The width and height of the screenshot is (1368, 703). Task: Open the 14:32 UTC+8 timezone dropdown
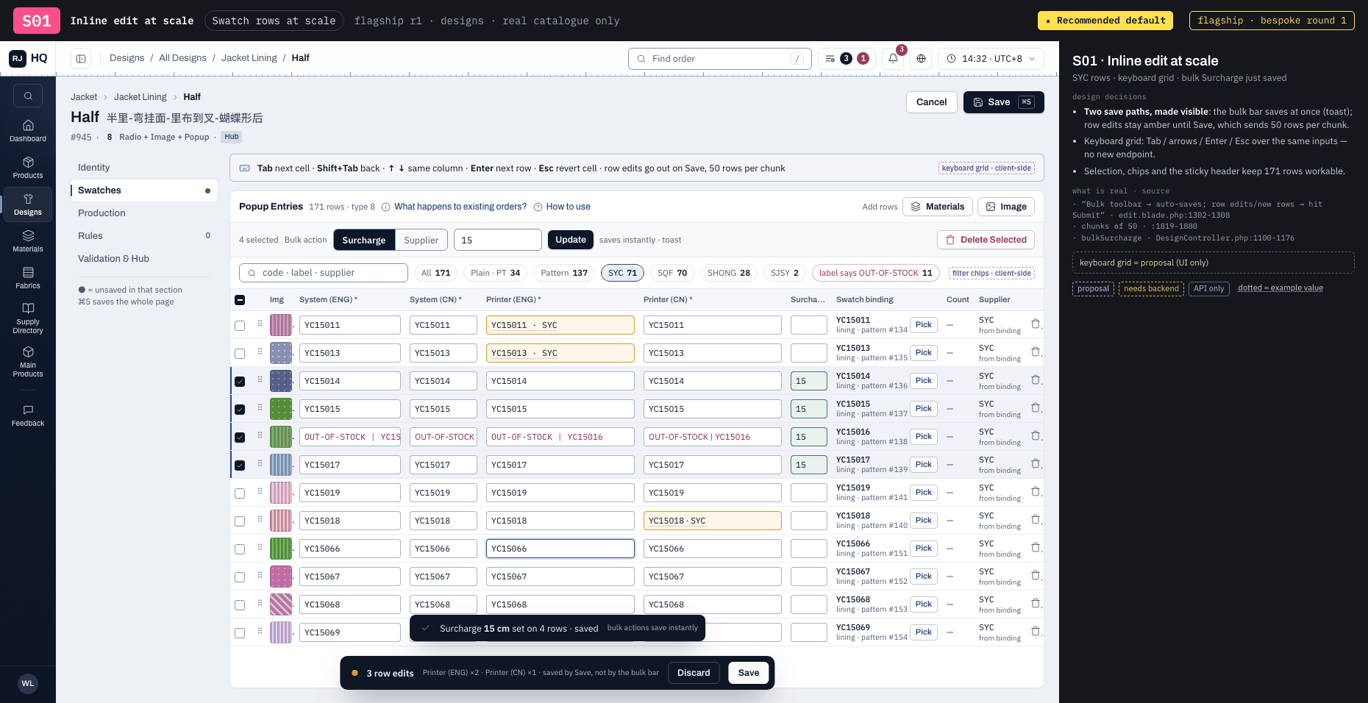point(991,58)
